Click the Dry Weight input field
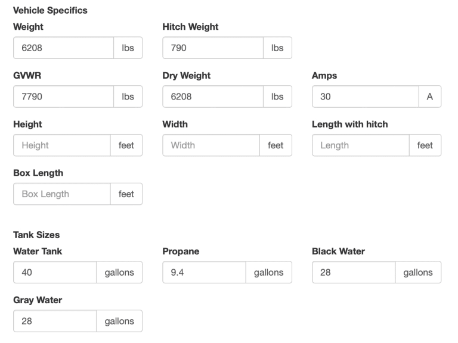The image size is (458, 343). point(212,96)
